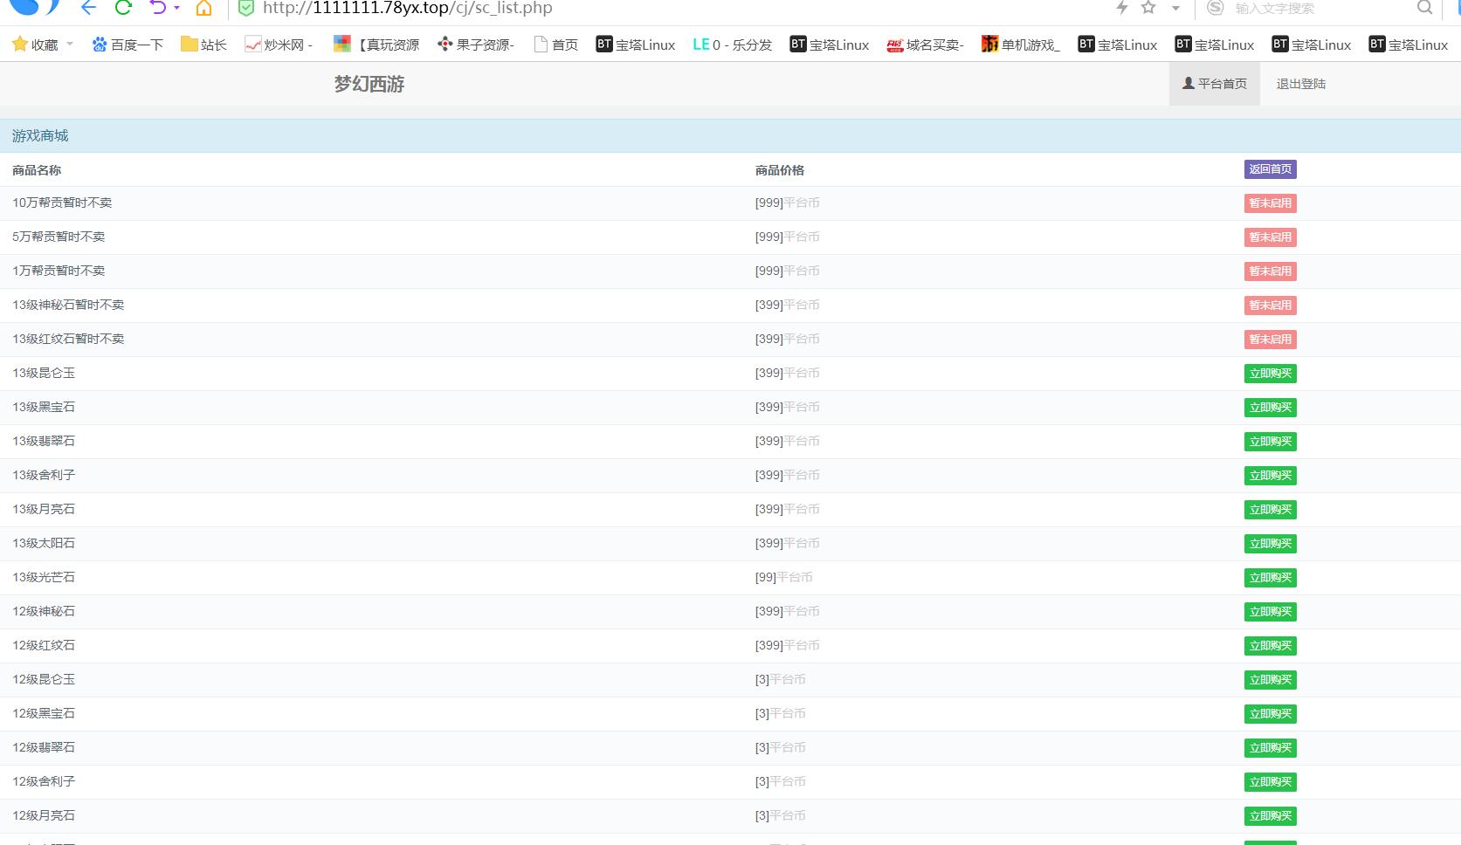Reload the page with the green refresh icon
Viewport: 1461px width, 845px height.
point(123,8)
